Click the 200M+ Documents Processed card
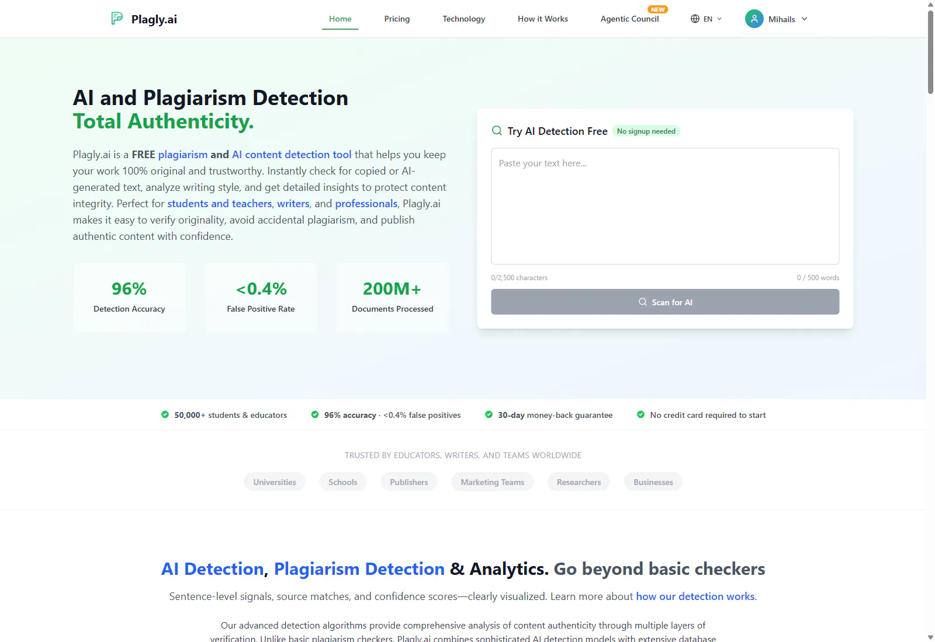Image resolution: width=935 pixels, height=642 pixels. pos(393,298)
